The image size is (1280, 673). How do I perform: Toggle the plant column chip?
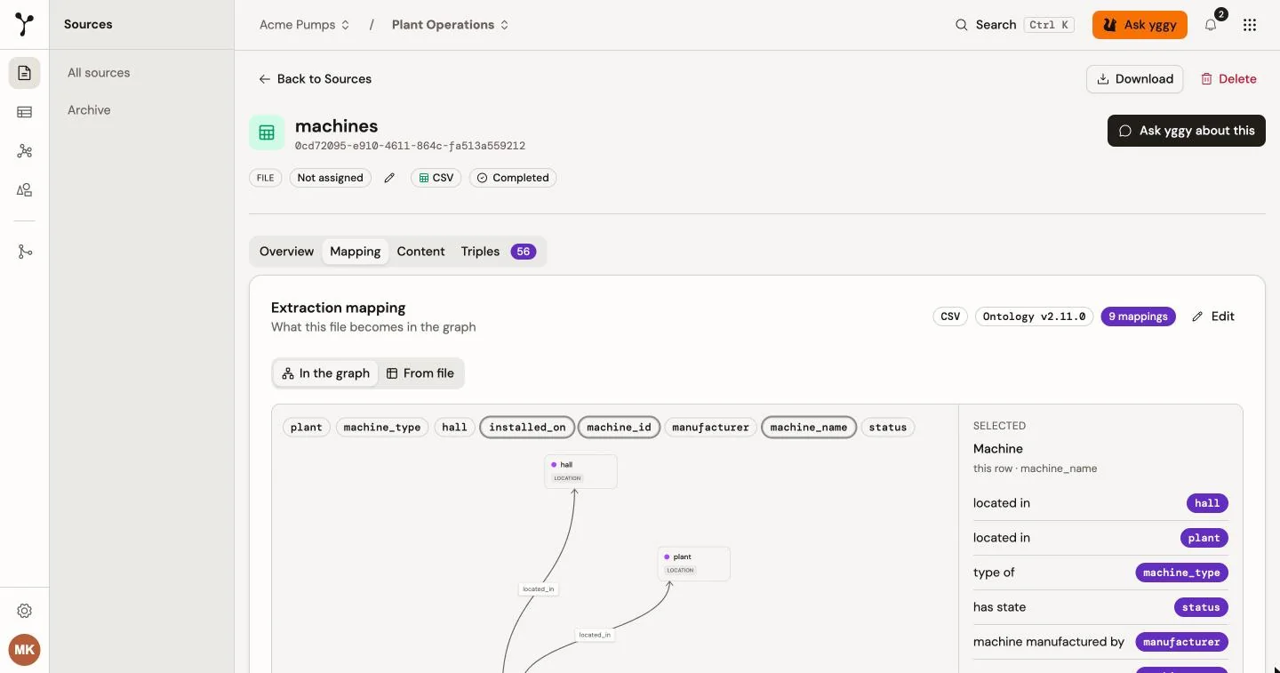(x=306, y=428)
